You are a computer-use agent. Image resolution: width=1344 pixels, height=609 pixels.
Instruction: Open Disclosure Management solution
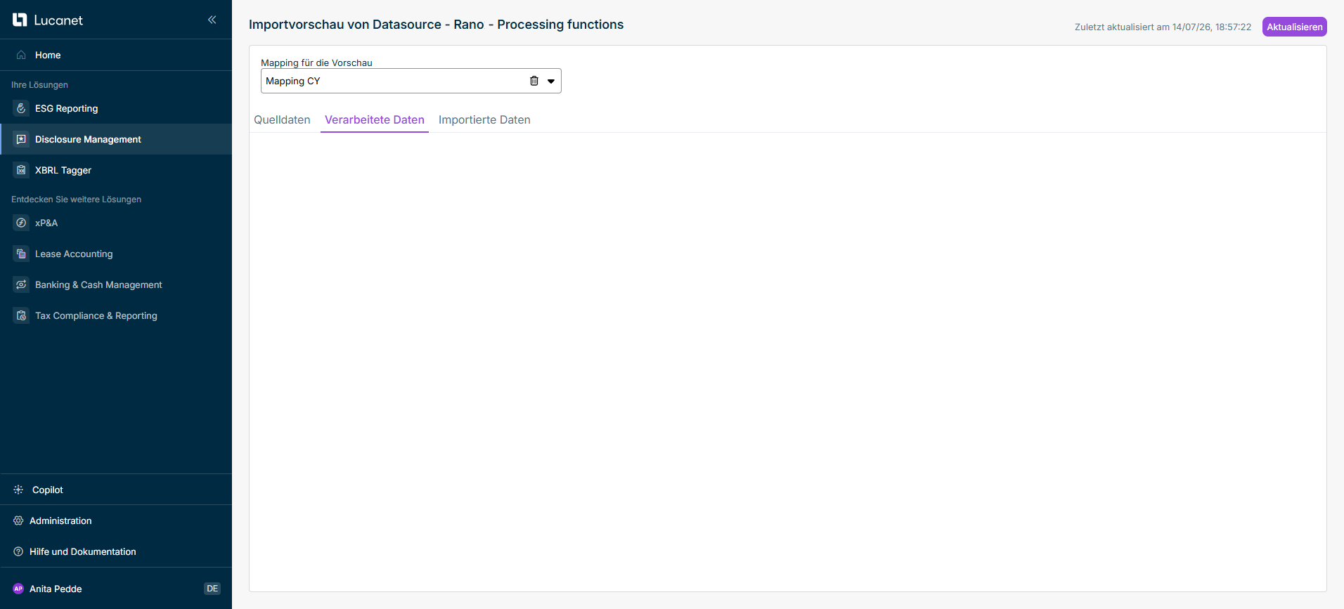click(x=116, y=139)
